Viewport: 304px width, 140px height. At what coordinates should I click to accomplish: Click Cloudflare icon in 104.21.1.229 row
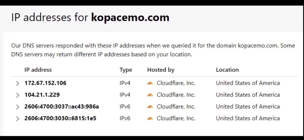150,95
